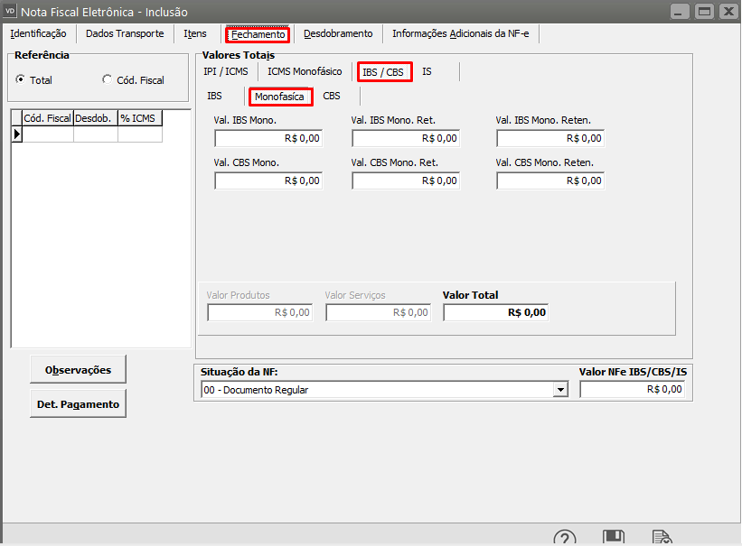Open the Identificação tab
Screen dimensions: 742x546
tap(38, 33)
